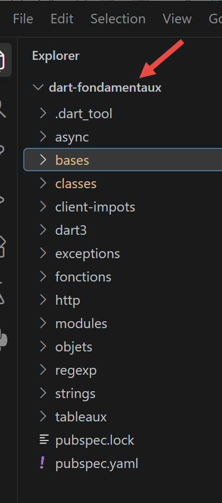Select the exceptions folder label
This screenshot has height=503, width=222.
(x=87, y=254)
